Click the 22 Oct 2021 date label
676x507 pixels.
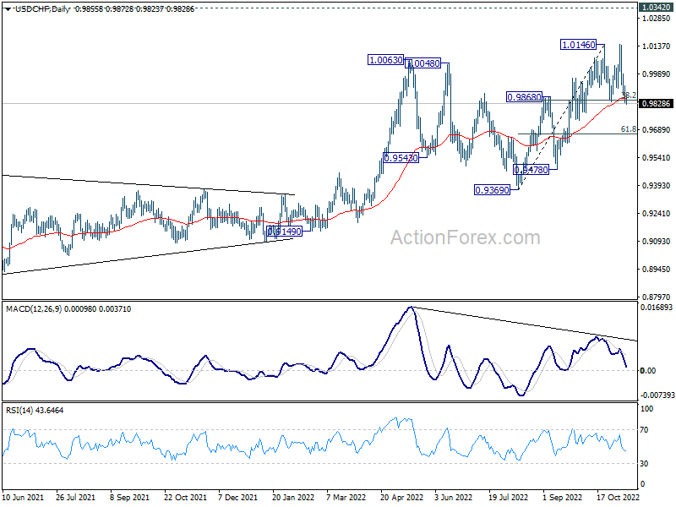(x=185, y=497)
